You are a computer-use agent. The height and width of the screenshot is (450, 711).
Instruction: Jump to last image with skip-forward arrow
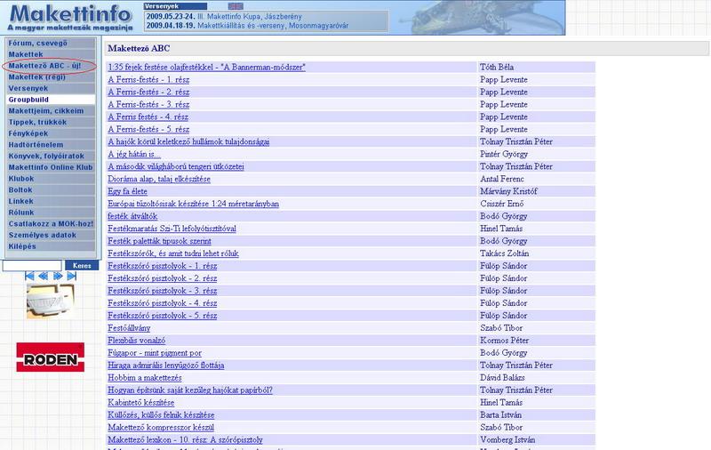coord(70,277)
